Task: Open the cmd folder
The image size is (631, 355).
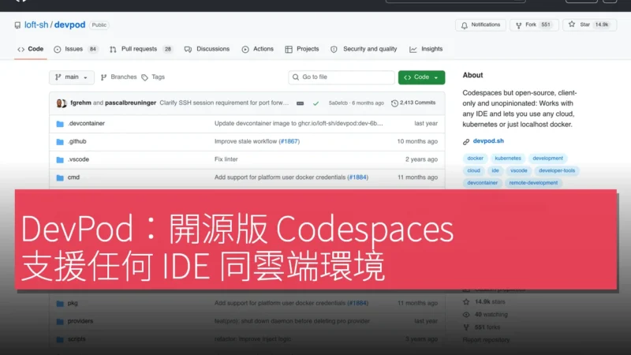Action: point(73,177)
